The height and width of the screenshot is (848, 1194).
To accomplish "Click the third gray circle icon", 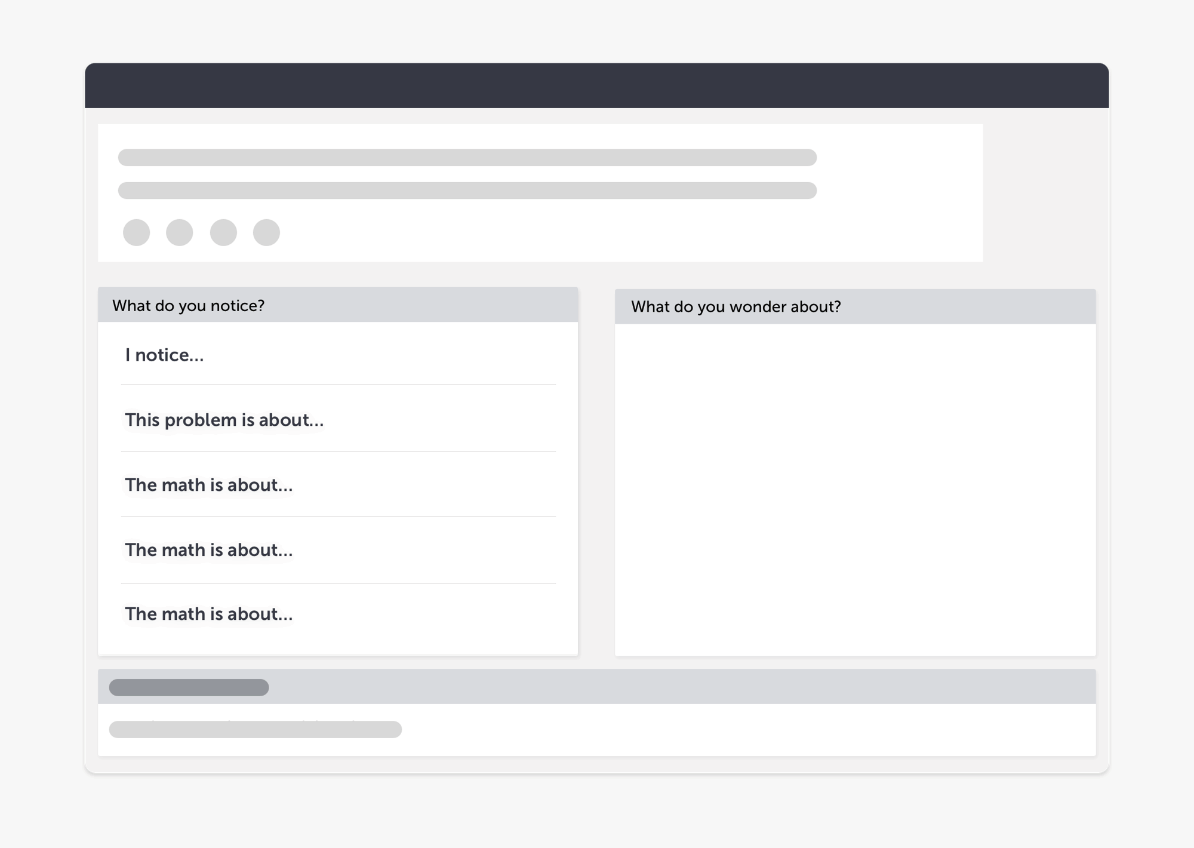I will pos(223,232).
